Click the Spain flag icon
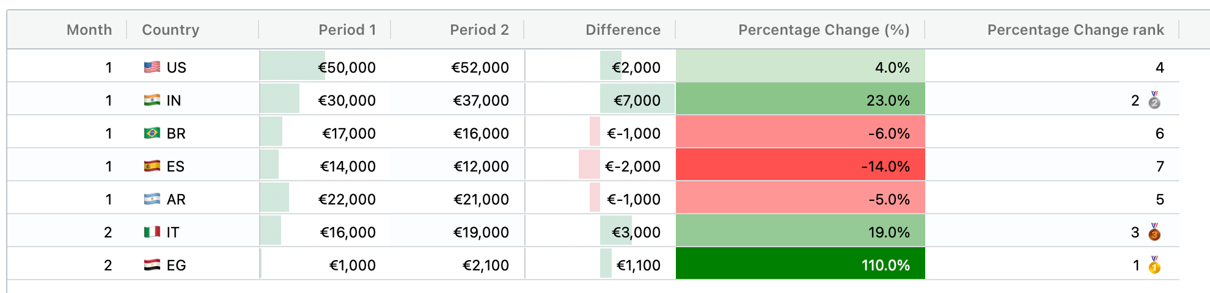Viewport: 1210px width, 293px height. tap(152, 166)
